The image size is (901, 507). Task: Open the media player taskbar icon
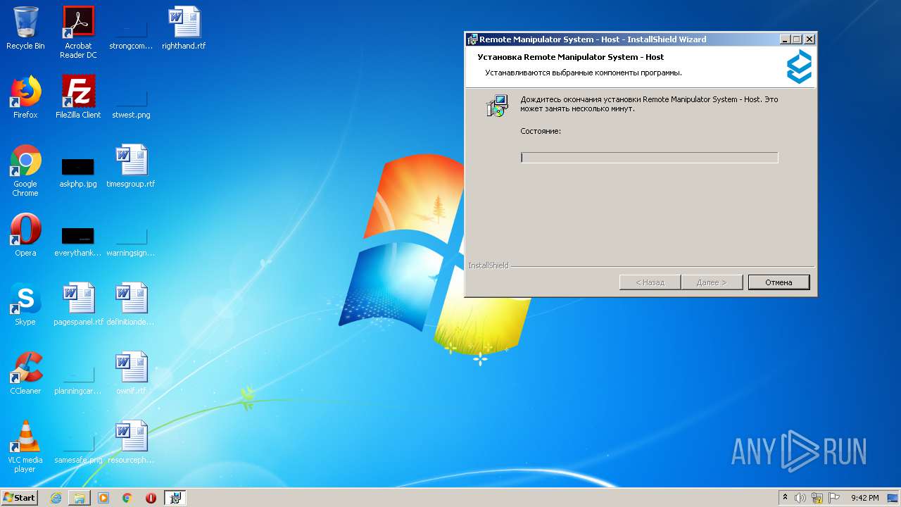[x=103, y=498]
